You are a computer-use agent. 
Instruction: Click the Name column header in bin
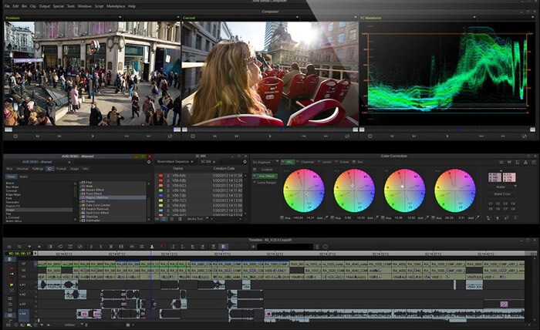tap(177, 169)
